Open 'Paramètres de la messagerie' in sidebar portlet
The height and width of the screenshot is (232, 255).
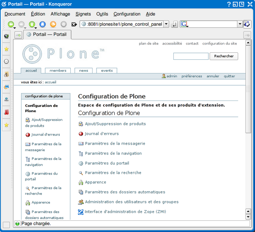(x=43, y=147)
